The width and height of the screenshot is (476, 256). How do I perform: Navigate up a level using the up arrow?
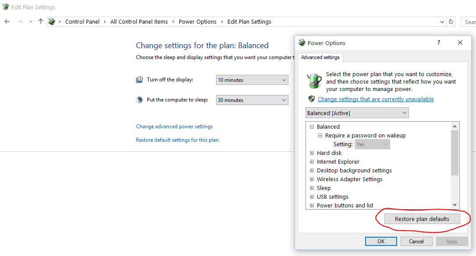point(40,21)
